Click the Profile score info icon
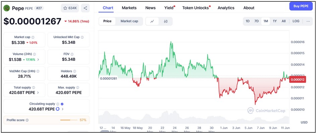 point(27,120)
